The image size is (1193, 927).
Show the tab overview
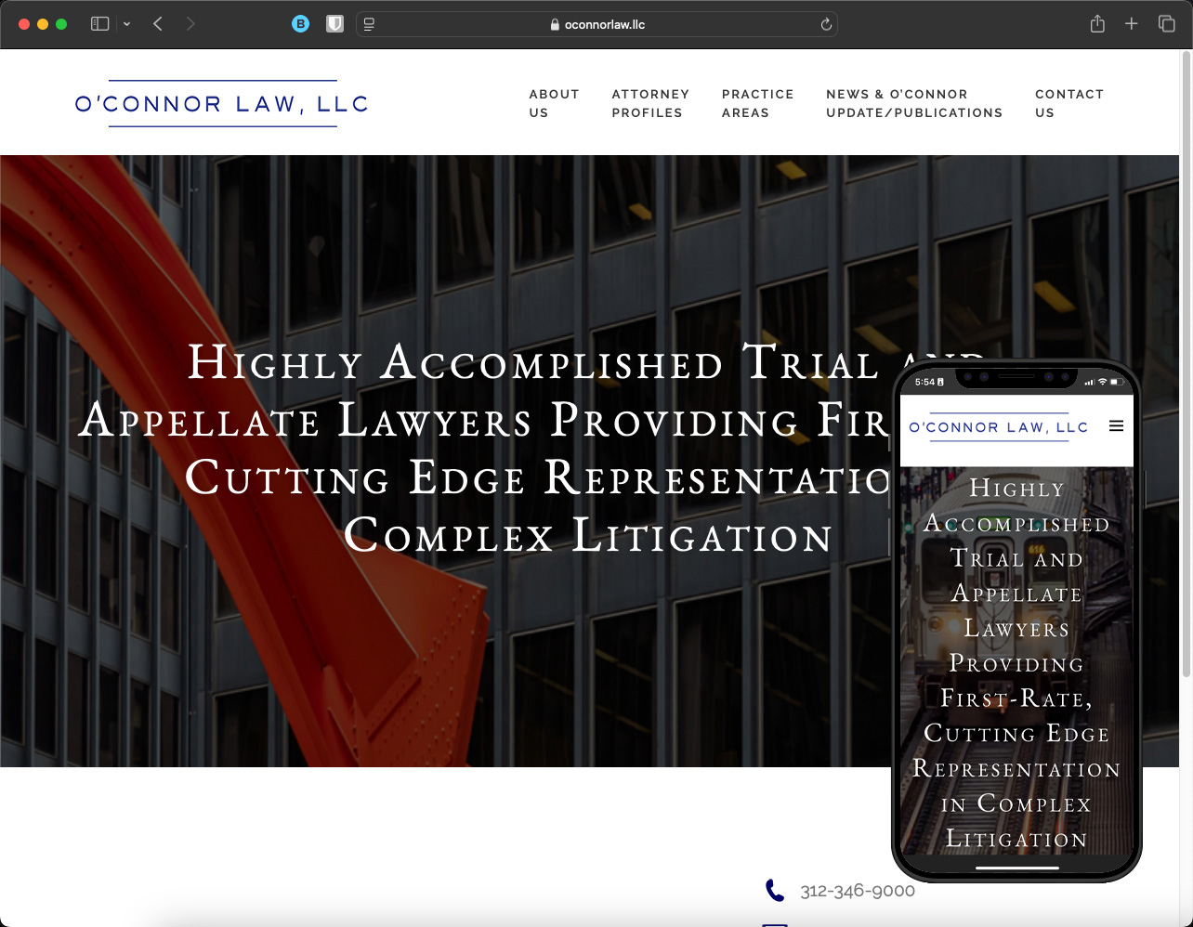[x=1166, y=24]
